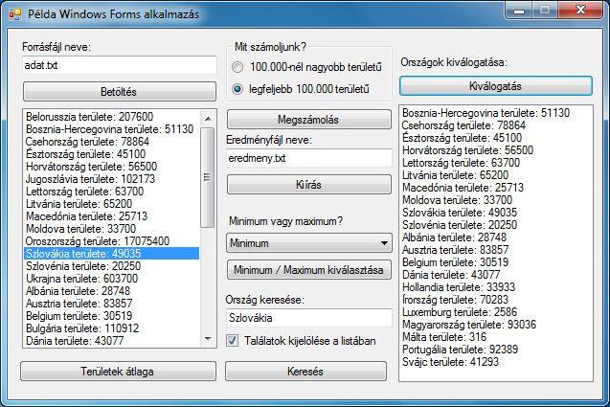610x407 pixels.
Task: Select 'Ukrajna területe: 603700' row
Action: (112, 279)
